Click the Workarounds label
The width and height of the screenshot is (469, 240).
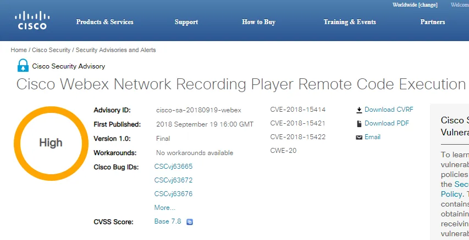coord(115,153)
